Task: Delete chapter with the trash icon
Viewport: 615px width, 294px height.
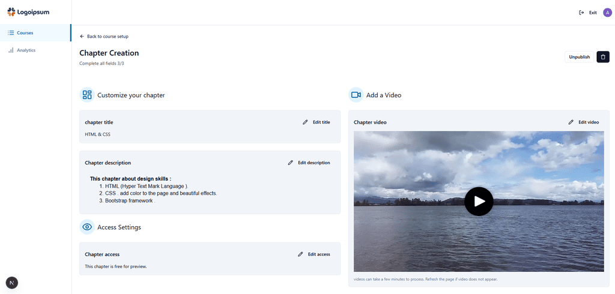Action: (603, 57)
